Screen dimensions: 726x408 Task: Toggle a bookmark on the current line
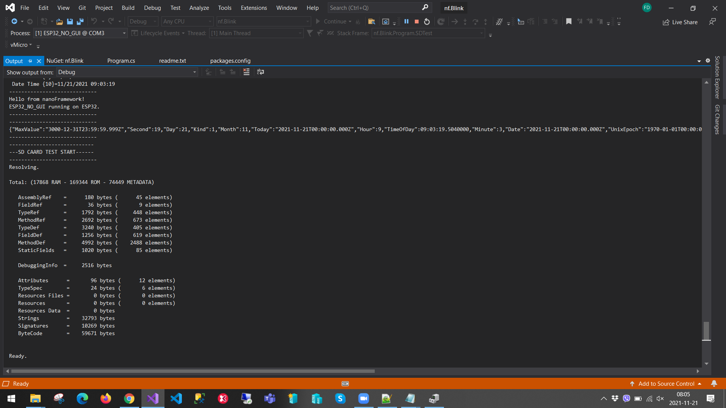[x=569, y=22]
